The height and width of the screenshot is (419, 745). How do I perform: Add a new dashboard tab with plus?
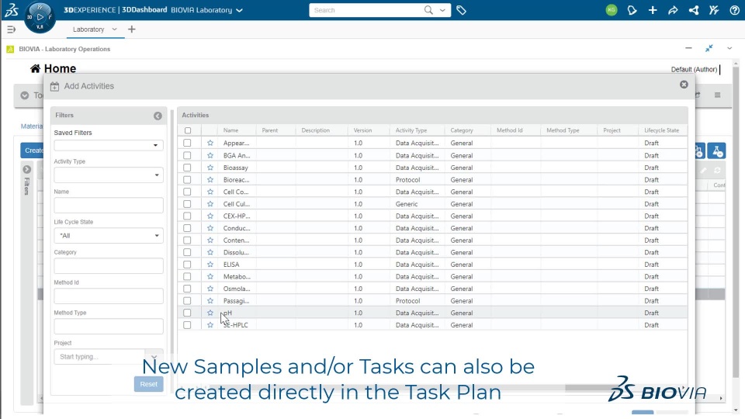point(132,29)
